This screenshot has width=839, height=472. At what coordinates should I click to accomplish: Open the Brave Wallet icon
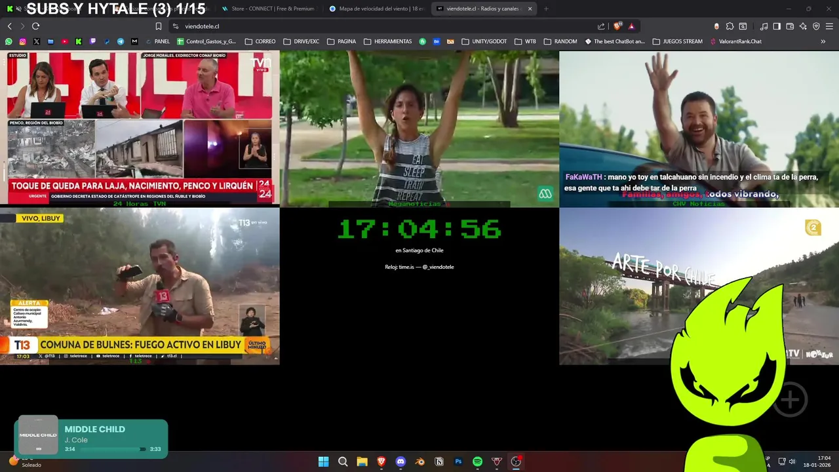tap(790, 26)
